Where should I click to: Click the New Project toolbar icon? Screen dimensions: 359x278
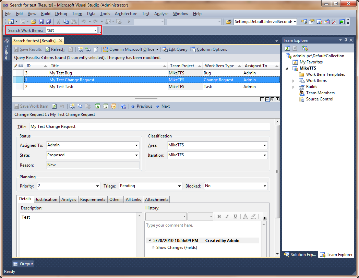[11, 22]
